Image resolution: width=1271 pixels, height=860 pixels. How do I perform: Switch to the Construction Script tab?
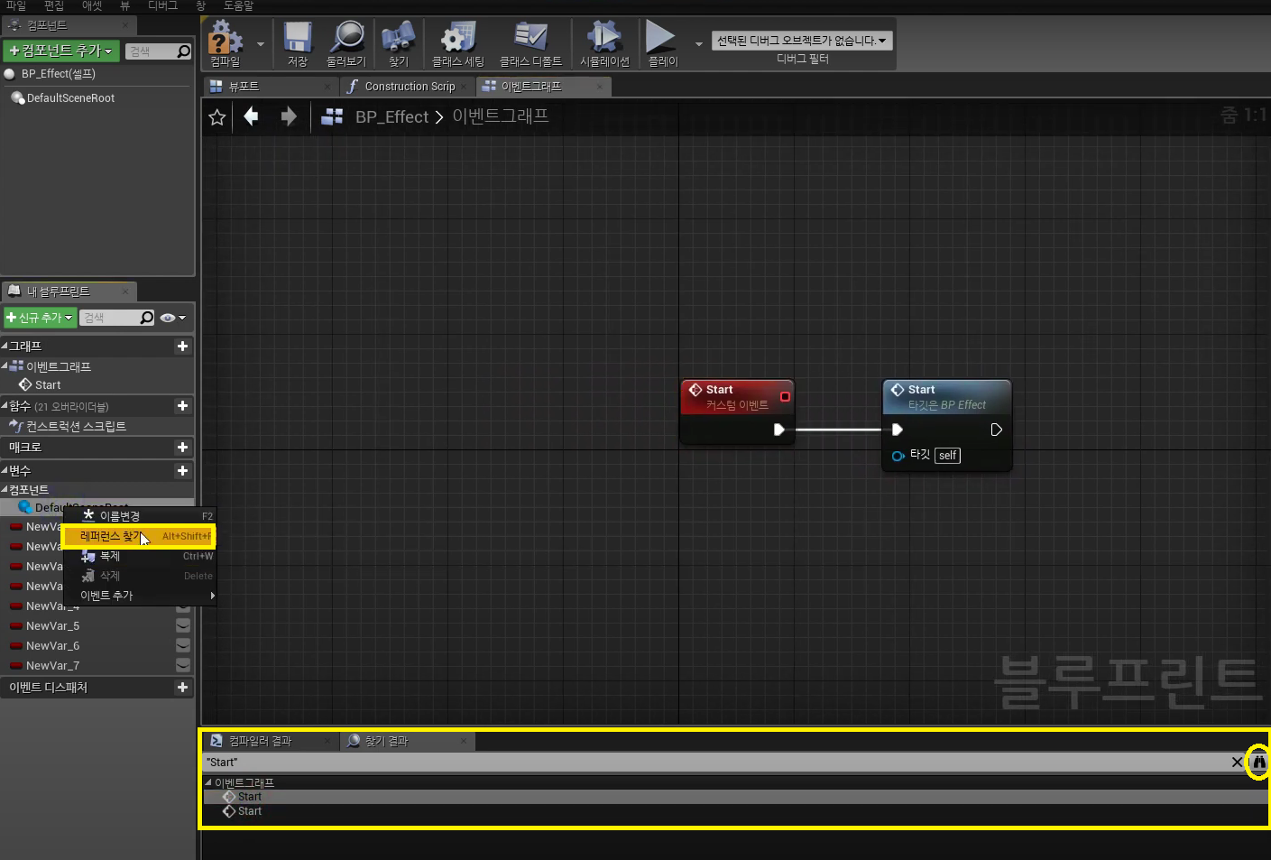tap(409, 87)
